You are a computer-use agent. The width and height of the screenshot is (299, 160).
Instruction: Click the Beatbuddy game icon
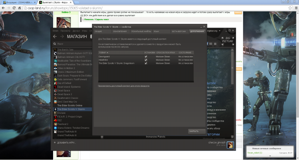pyautogui.click(x=55, y=61)
